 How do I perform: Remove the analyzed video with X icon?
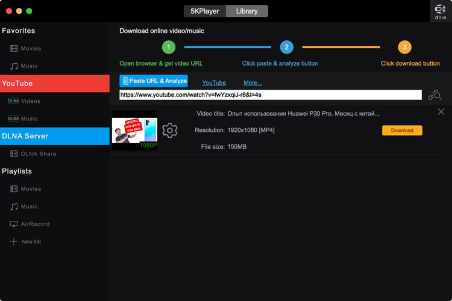(441, 112)
